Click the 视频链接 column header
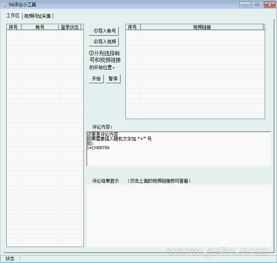Image resolution: width=277 pixels, height=263 pixels. 202,27
